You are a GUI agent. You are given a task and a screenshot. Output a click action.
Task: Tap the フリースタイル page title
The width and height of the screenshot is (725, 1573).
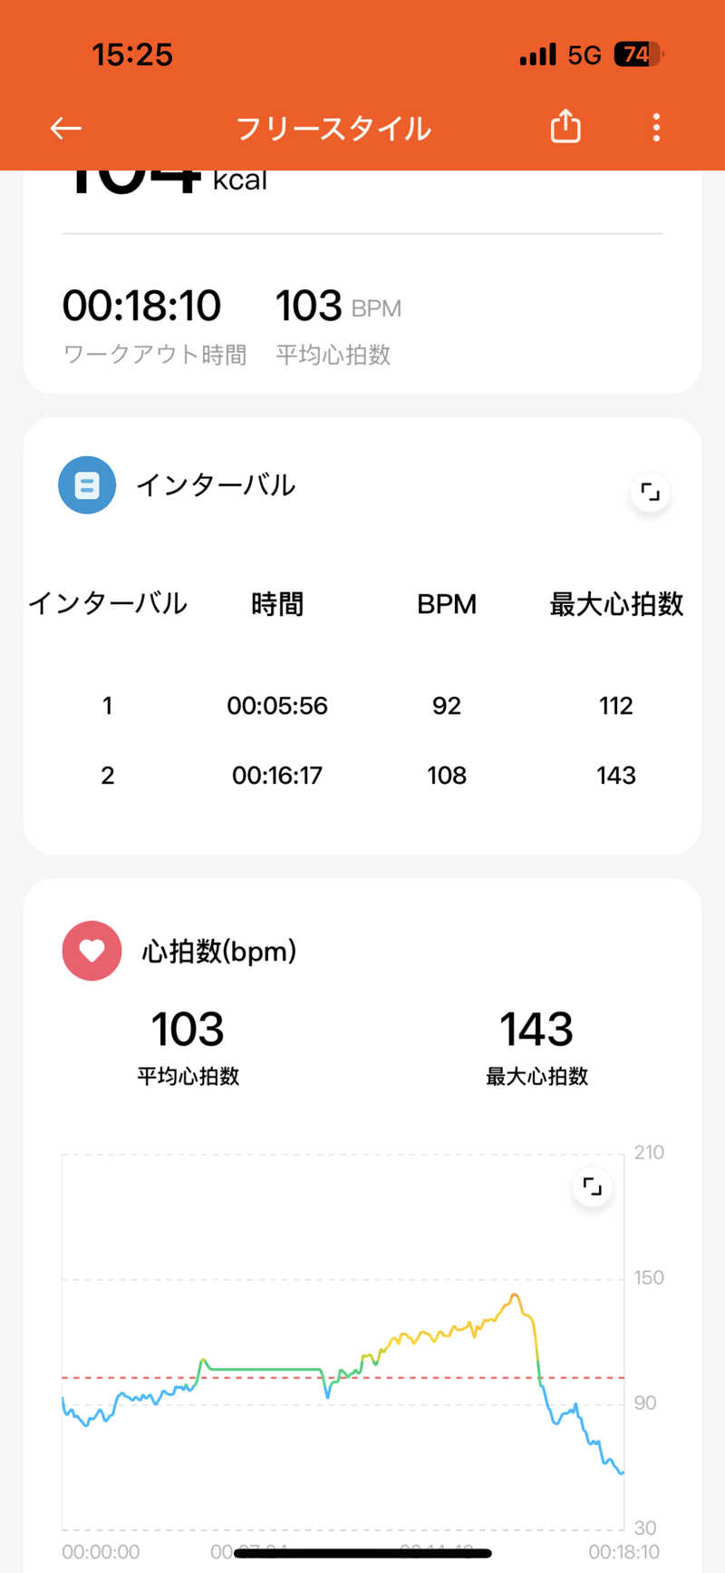(333, 129)
